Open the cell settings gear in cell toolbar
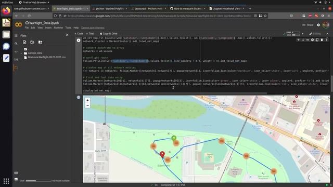Screen dimensions: 333x187 [312, 40]
